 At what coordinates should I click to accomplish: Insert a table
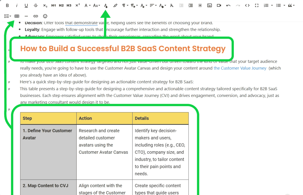(17, 16)
